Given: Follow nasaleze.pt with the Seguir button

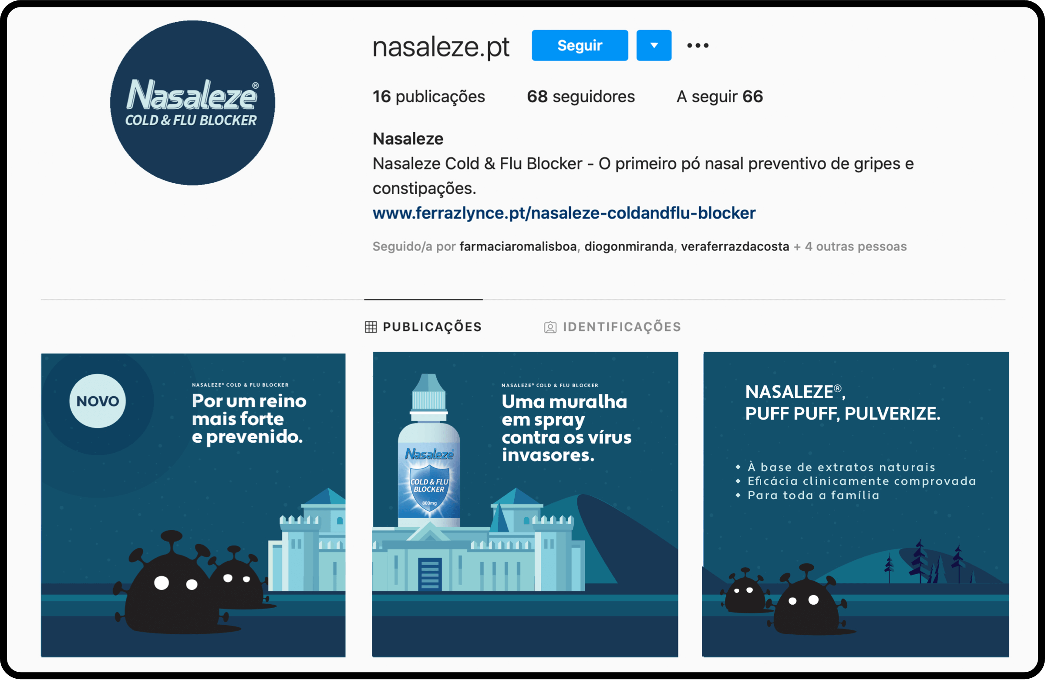Looking at the screenshot, I should coord(580,45).
